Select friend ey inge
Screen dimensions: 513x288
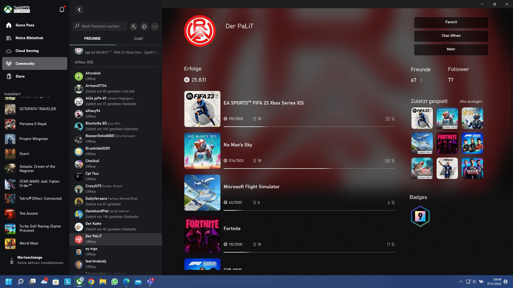(x=115, y=252)
